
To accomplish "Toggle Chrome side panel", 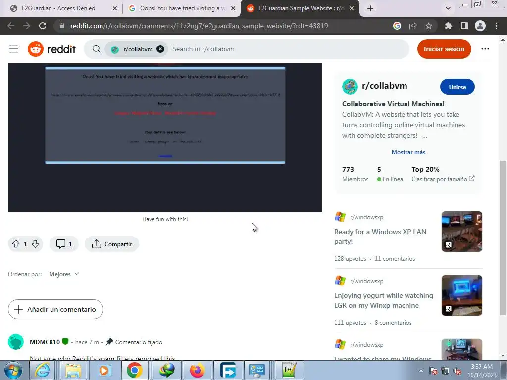I will pos(464,26).
